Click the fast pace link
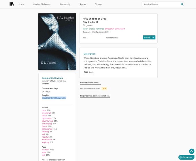This screenshot has width=196, height=161. pyautogui.click(x=43, y=155)
